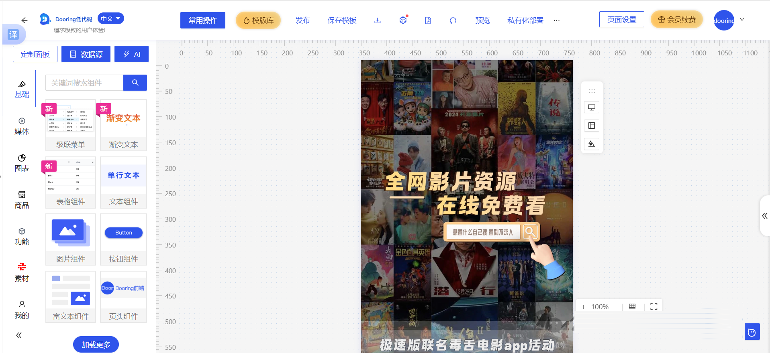
Task: Focus the 关键词搜索组件 search field
Action: (84, 83)
